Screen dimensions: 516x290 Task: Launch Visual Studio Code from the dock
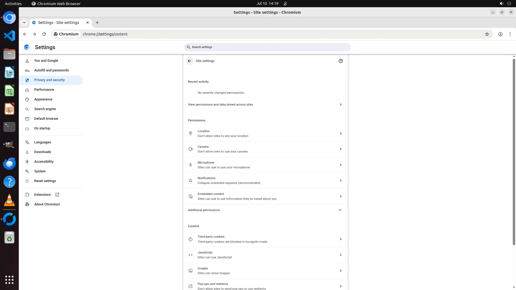(x=9, y=36)
